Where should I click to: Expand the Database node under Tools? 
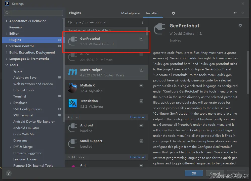click(11, 103)
